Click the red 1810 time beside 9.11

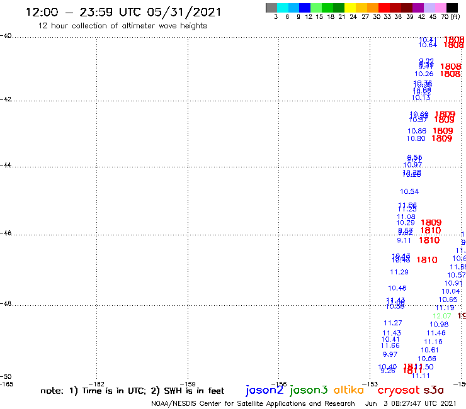(x=429, y=240)
